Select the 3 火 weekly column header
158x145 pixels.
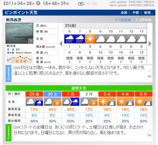point(107,94)
